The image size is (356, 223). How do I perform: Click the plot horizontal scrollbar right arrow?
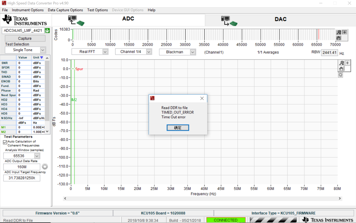(x=340, y=198)
